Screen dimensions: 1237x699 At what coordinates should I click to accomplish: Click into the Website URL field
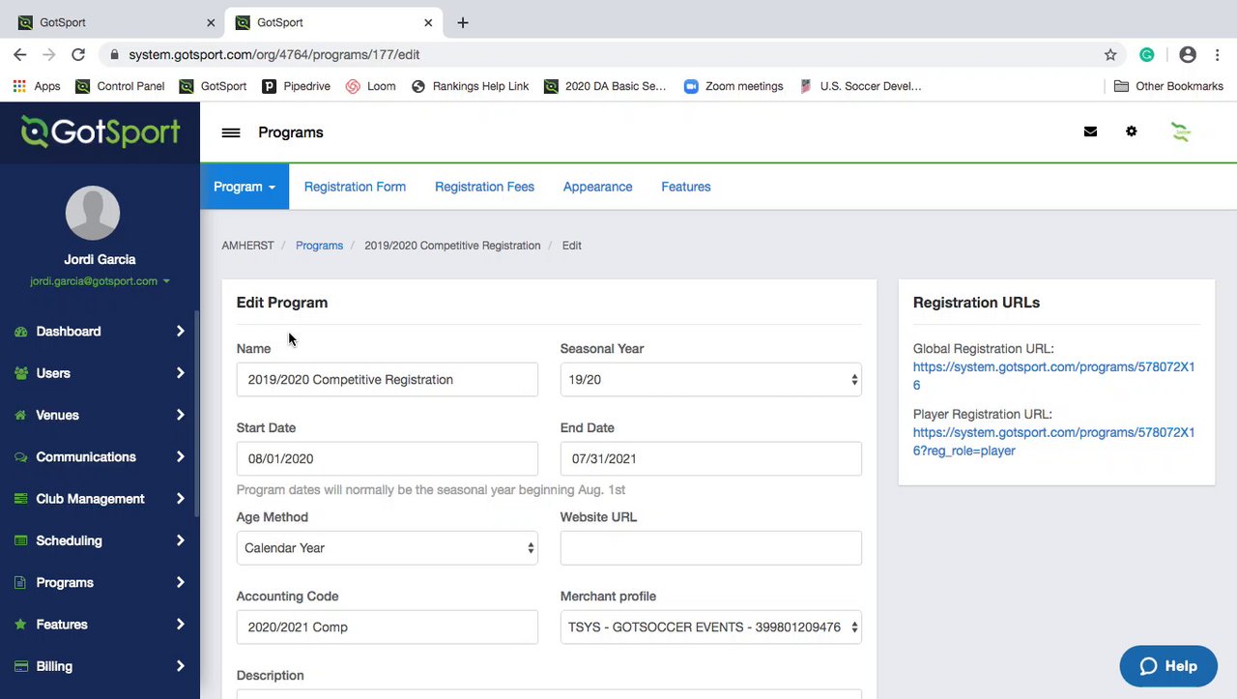click(x=710, y=548)
